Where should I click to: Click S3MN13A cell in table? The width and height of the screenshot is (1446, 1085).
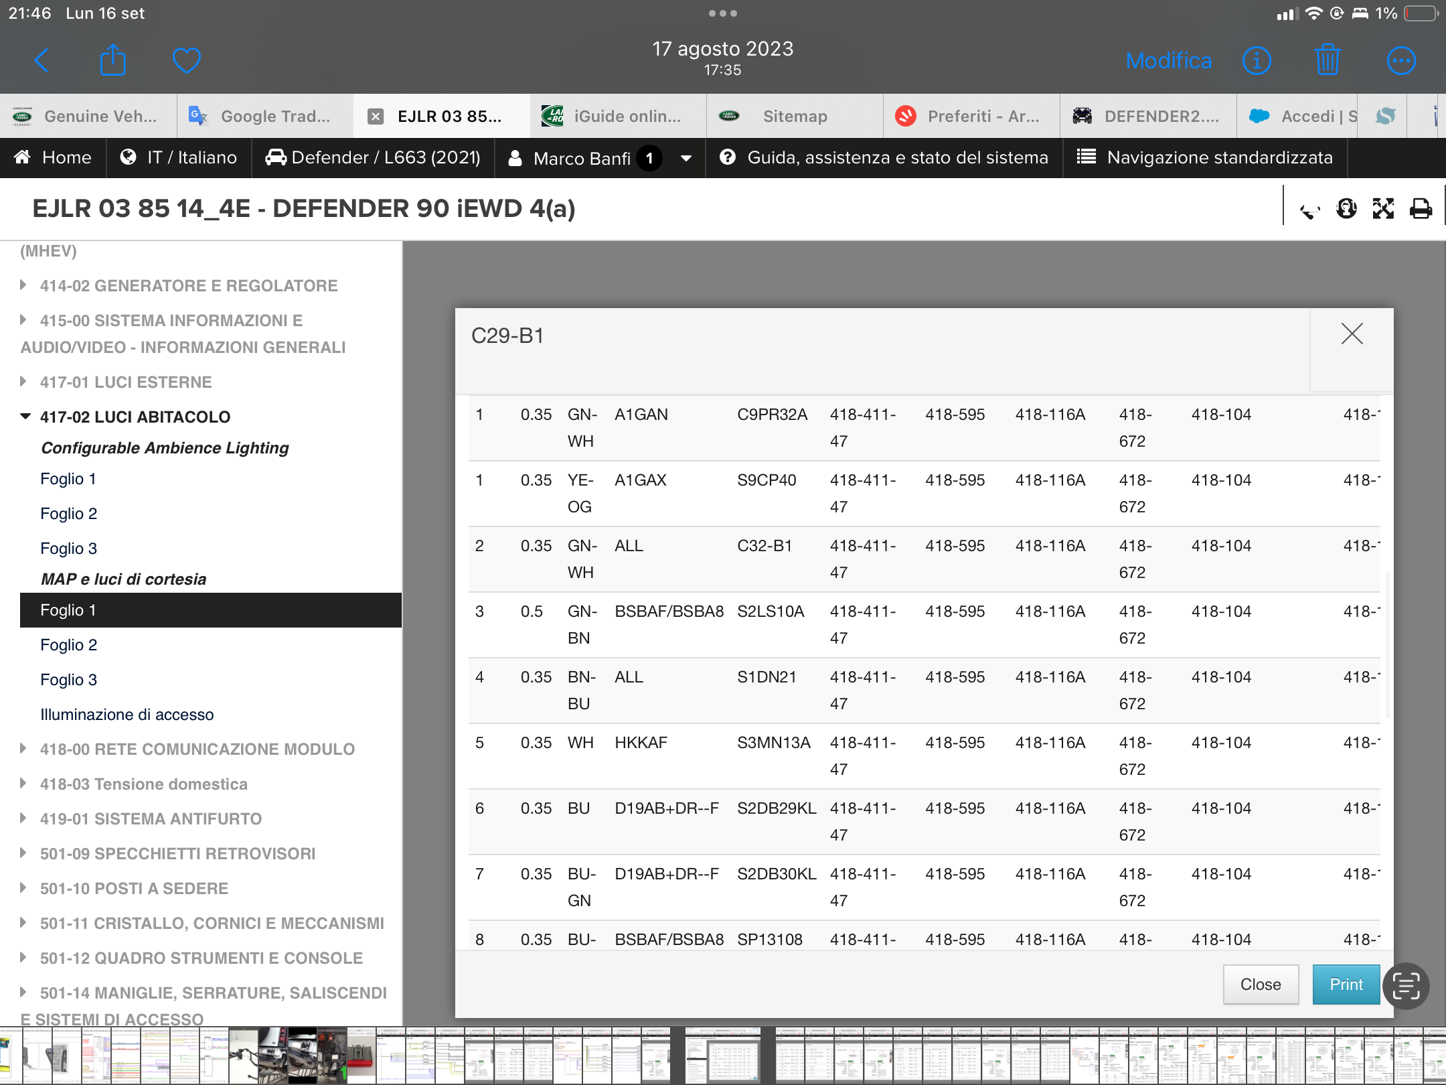coord(774,743)
